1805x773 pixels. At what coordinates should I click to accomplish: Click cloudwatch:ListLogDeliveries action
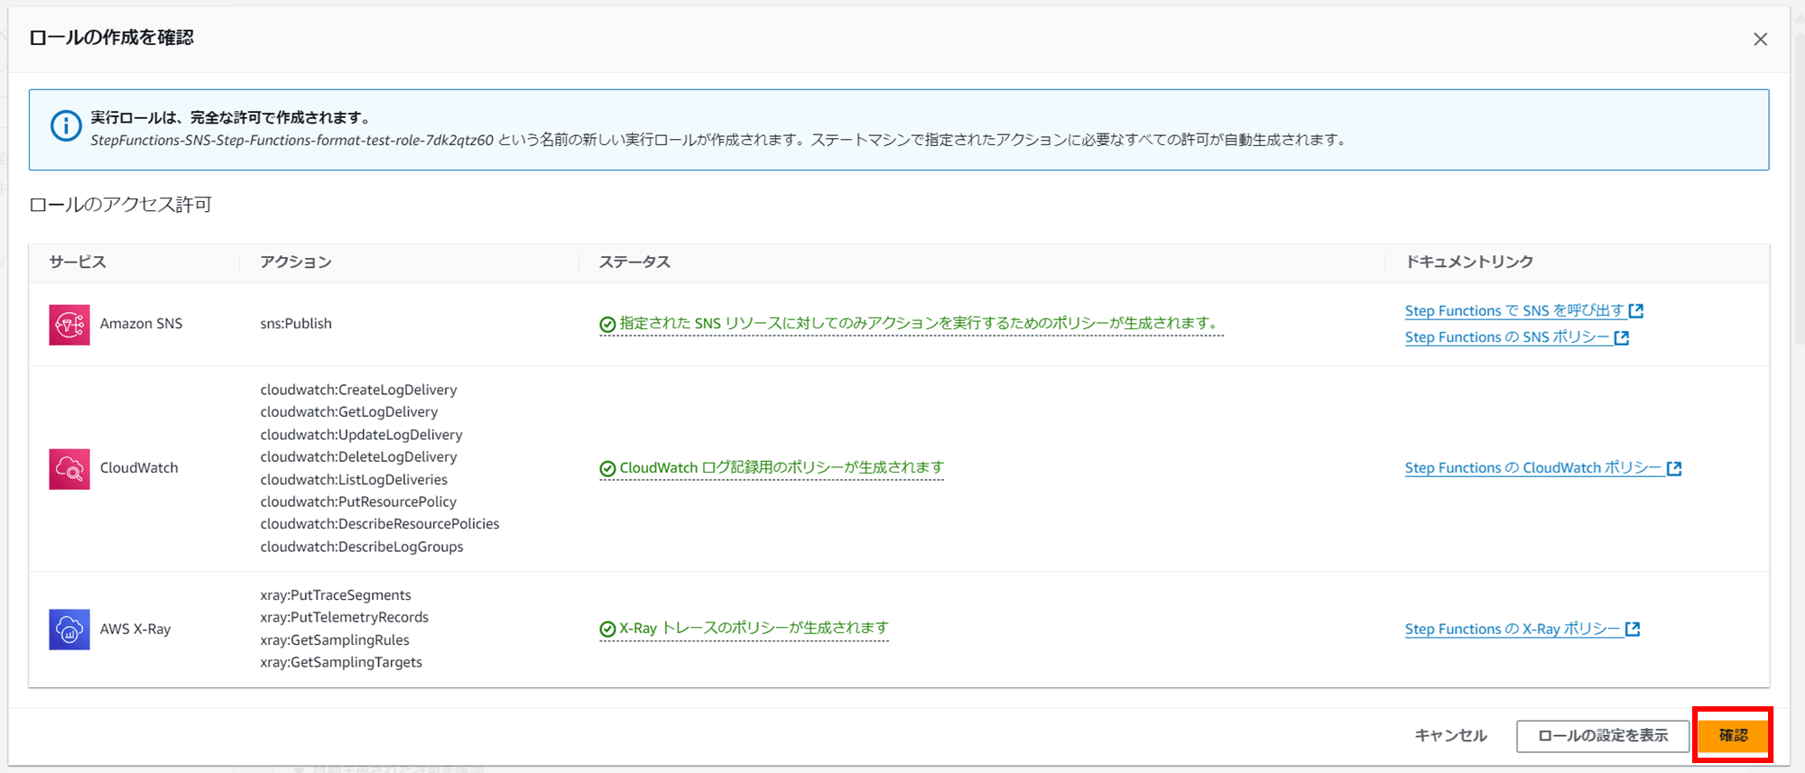354,480
